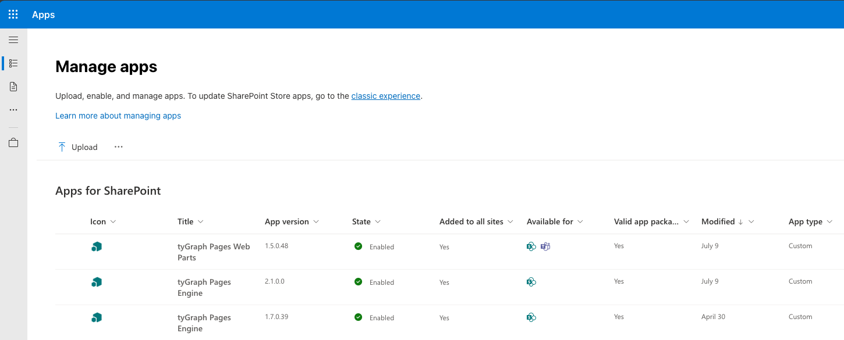This screenshot has height=340, width=844.
Task: Click the classic experience link
Action: click(x=385, y=96)
